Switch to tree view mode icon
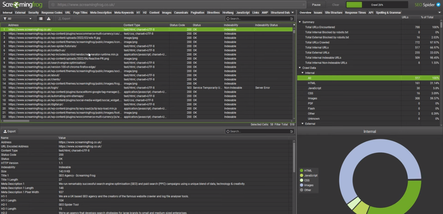 (x=49, y=19)
